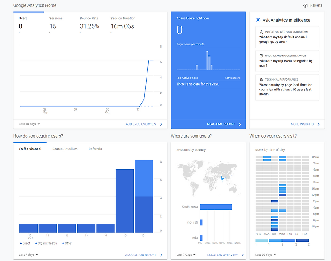Open the Location Overview link

[x=222, y=255]
